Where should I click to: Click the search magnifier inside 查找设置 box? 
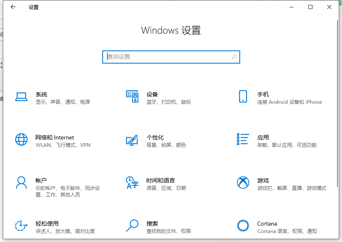[x=233, y=57]
